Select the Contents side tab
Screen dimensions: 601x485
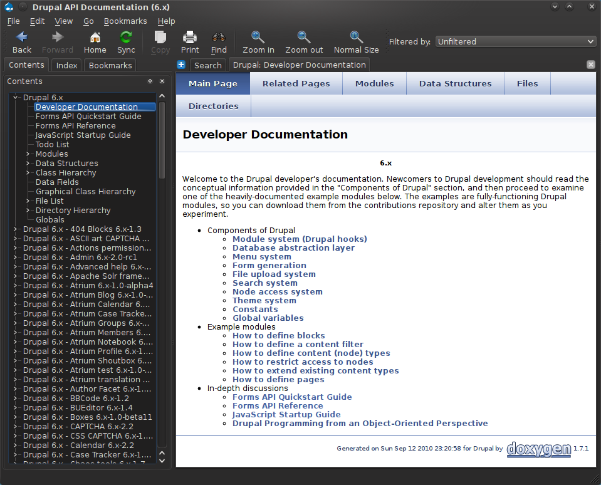26,65
